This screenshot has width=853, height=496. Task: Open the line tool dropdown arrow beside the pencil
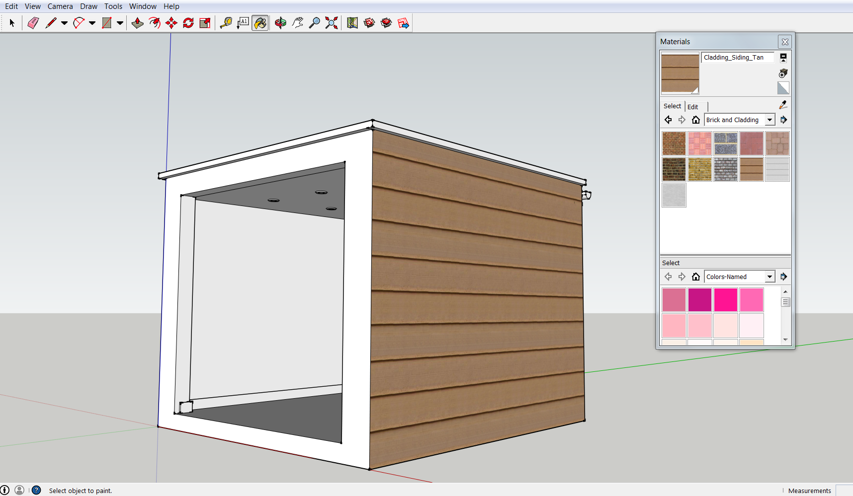point(64,23)
